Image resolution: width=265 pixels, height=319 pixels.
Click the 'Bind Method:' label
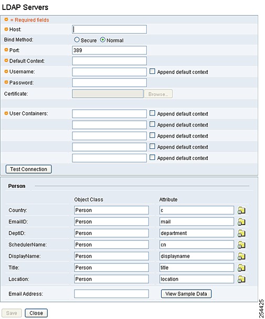click(x=18, y=40)
